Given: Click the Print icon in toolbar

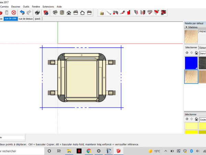Looking at the screenshot, I should pyautogui.click(x=37, y=13).
